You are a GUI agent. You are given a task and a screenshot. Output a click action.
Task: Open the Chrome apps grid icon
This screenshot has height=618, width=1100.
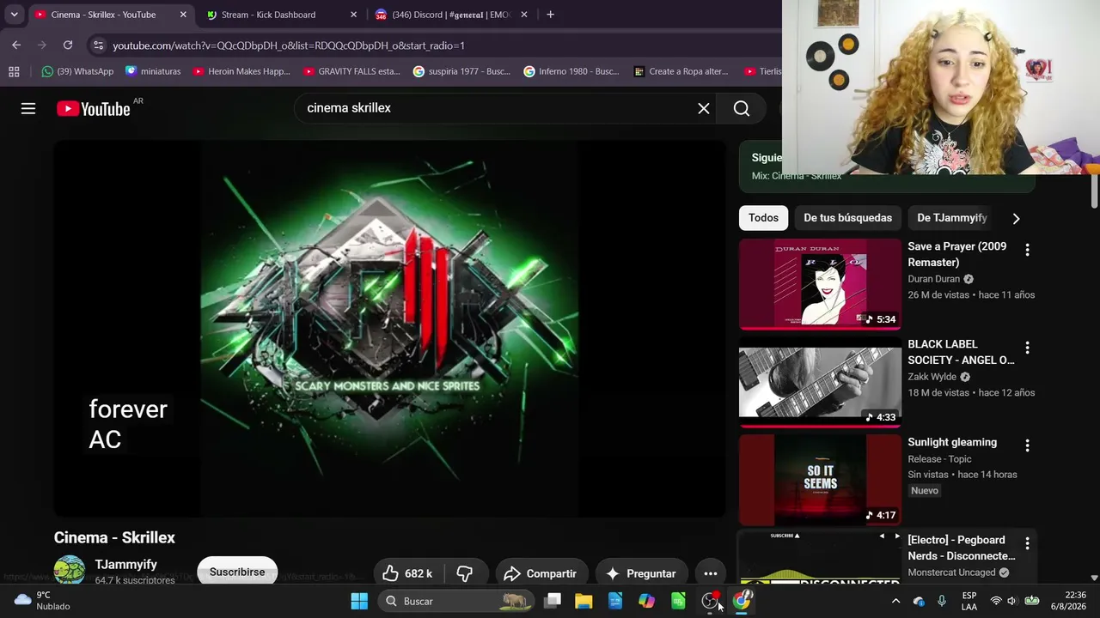pyautogui.click(x=14, y=71)
